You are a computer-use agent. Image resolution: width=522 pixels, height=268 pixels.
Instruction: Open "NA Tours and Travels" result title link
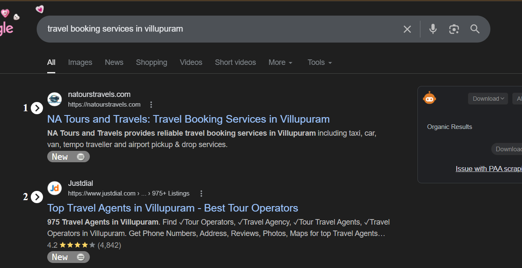tap(188, 119)
